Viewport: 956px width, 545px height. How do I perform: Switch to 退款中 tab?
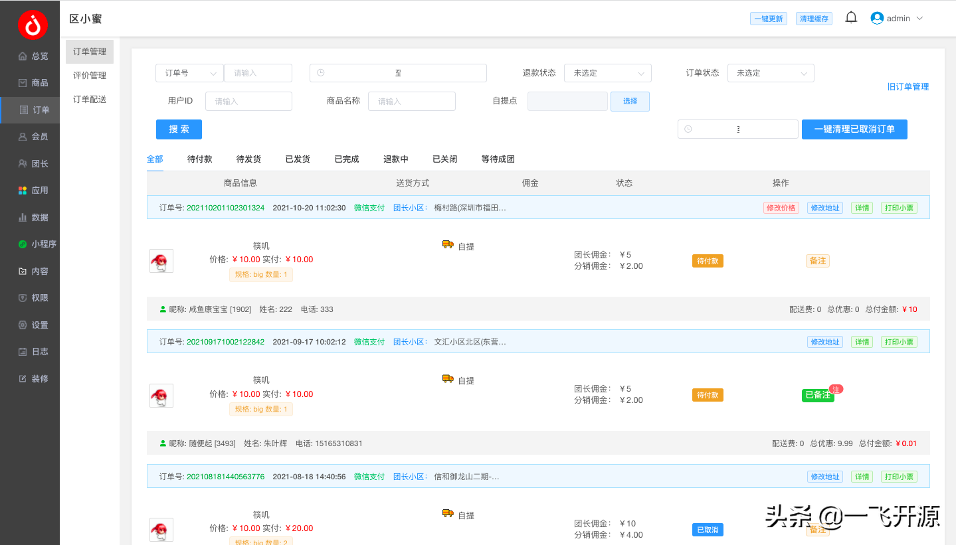pyautogui.click(x=396, y=159)
